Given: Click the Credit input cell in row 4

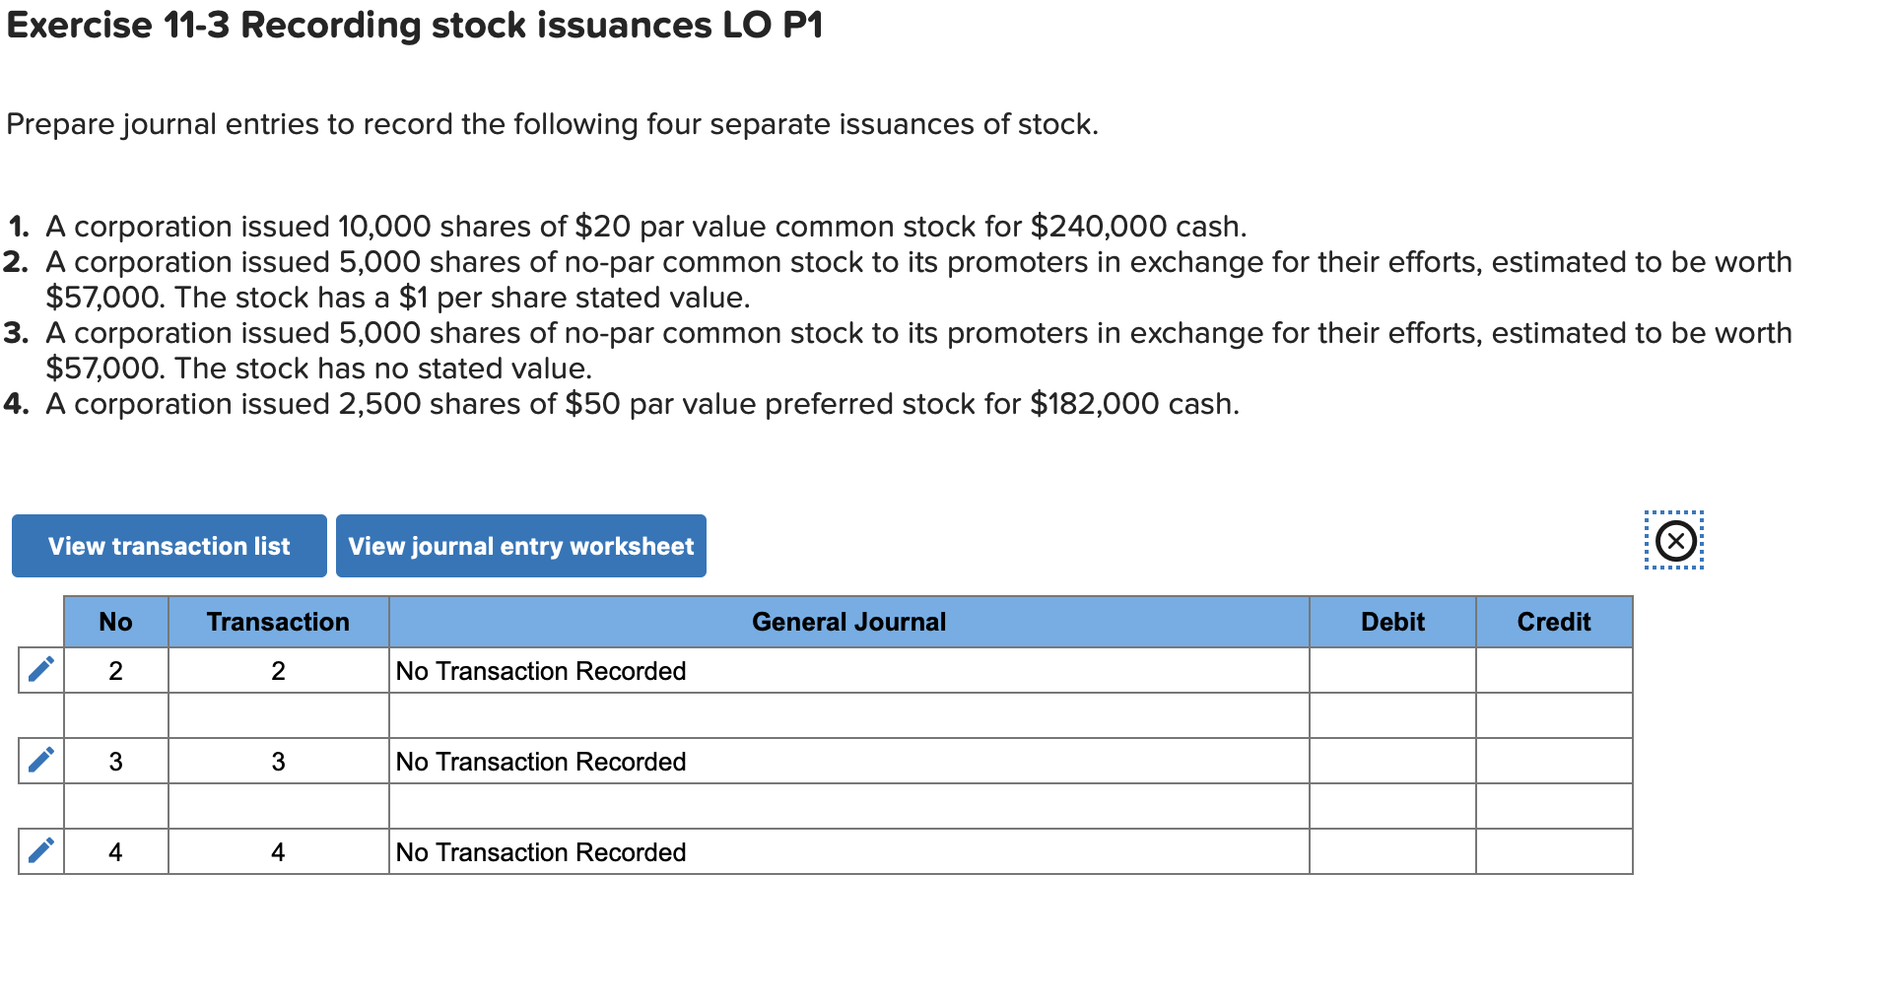Looking at the screenshot, I should pyautogui.click(x=1553, y=851).
